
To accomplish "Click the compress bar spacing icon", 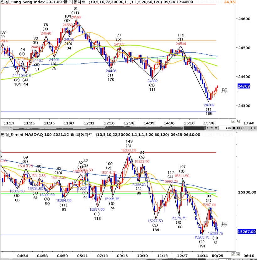I will click(238, 128).
